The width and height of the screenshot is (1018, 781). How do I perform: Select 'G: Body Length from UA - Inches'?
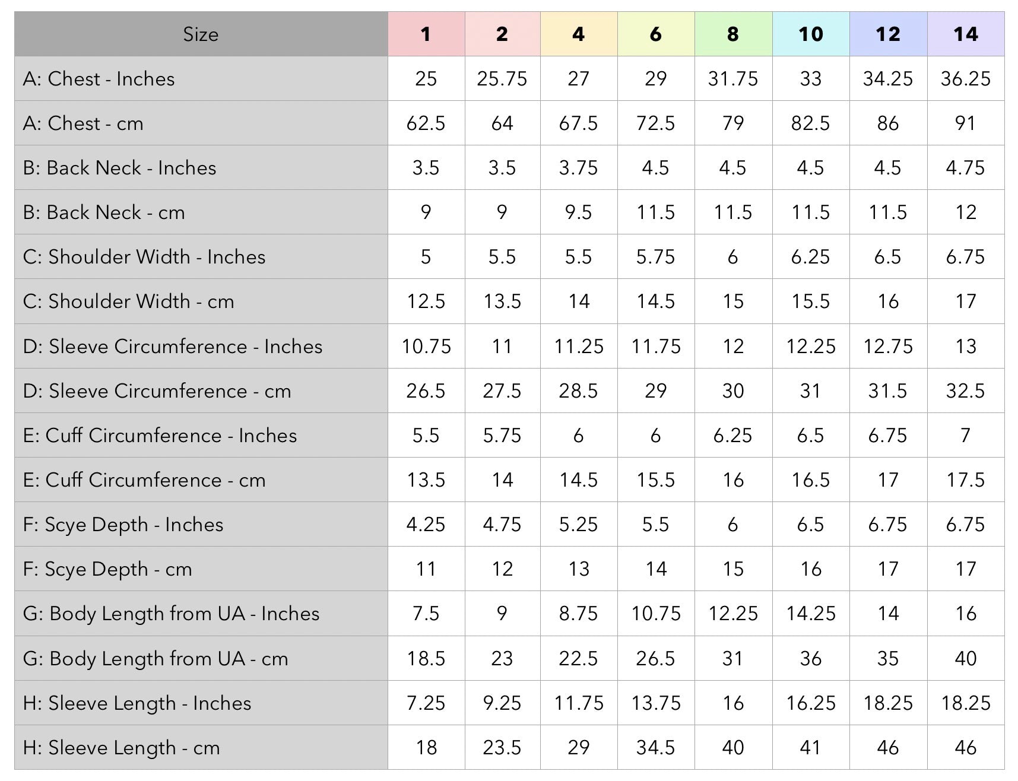click(171, 614)
